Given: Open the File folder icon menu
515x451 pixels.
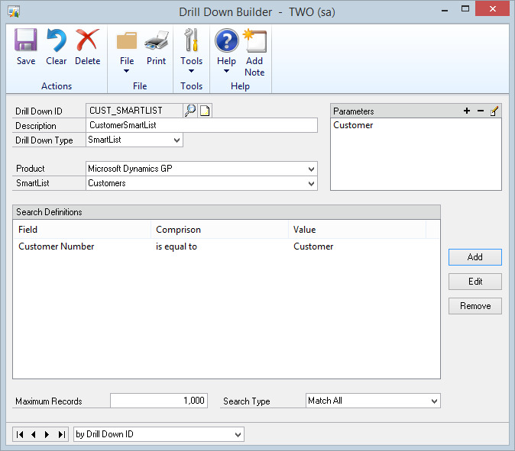Looking at the screenshot, I should 127,40.
